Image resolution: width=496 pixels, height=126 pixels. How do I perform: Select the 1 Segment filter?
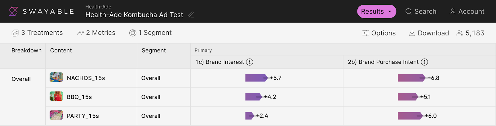150,33
